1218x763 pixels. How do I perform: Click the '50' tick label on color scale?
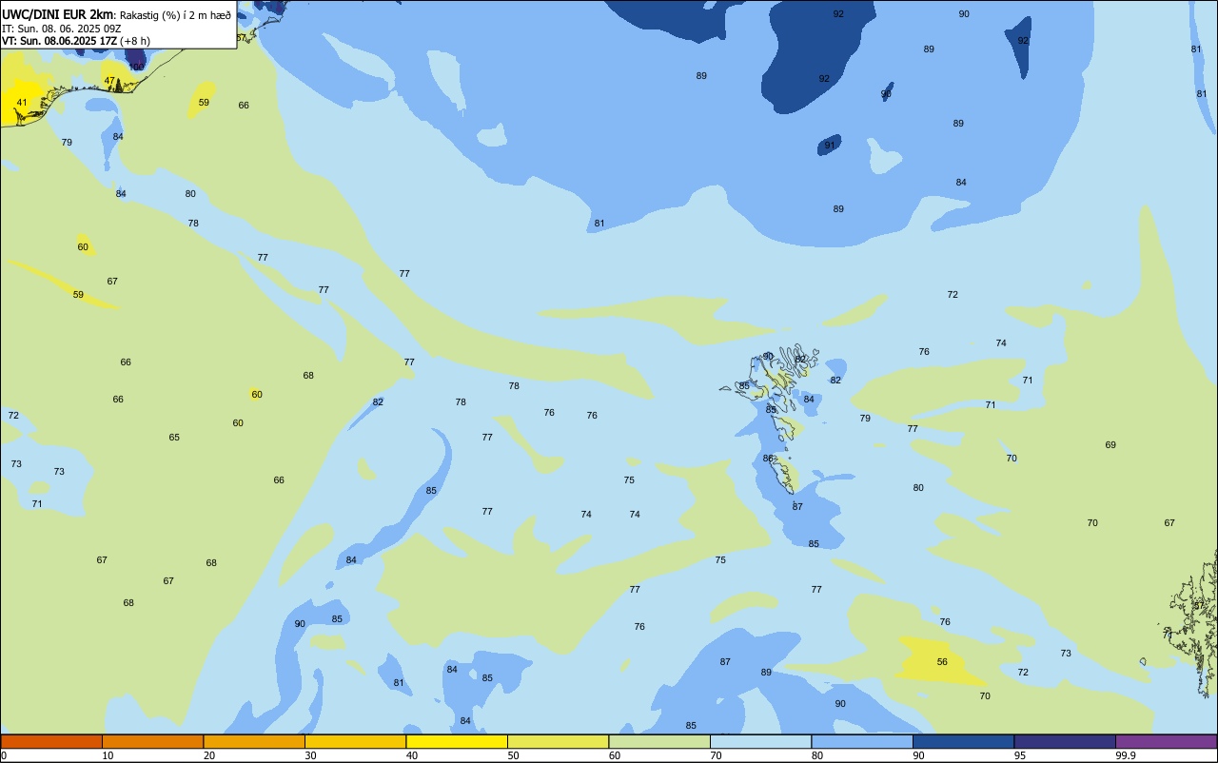[513, 755]
